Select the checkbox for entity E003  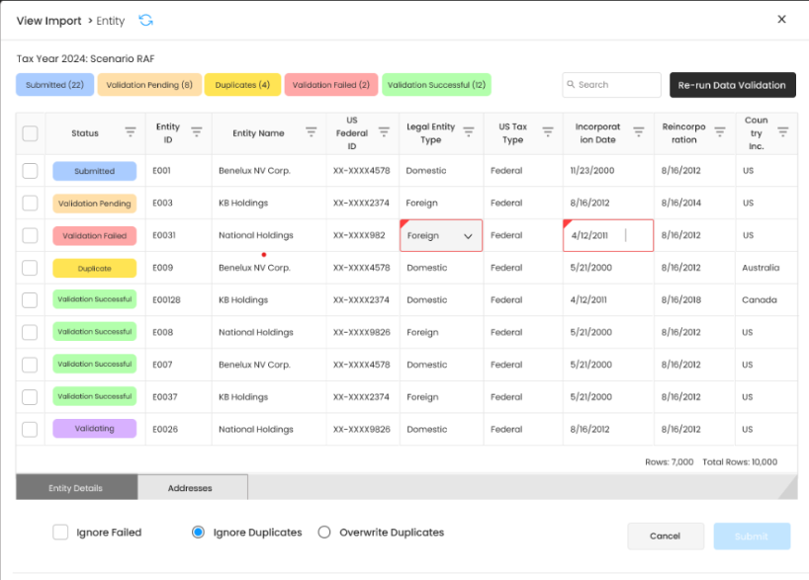click(x=30, y=204)
